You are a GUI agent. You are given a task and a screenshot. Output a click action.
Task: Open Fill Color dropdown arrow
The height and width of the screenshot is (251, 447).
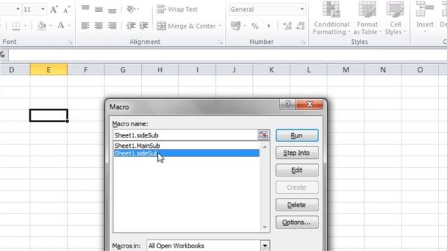click(x=50, y=26)
